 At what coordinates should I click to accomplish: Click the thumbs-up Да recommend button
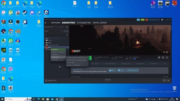coord(112,70)
